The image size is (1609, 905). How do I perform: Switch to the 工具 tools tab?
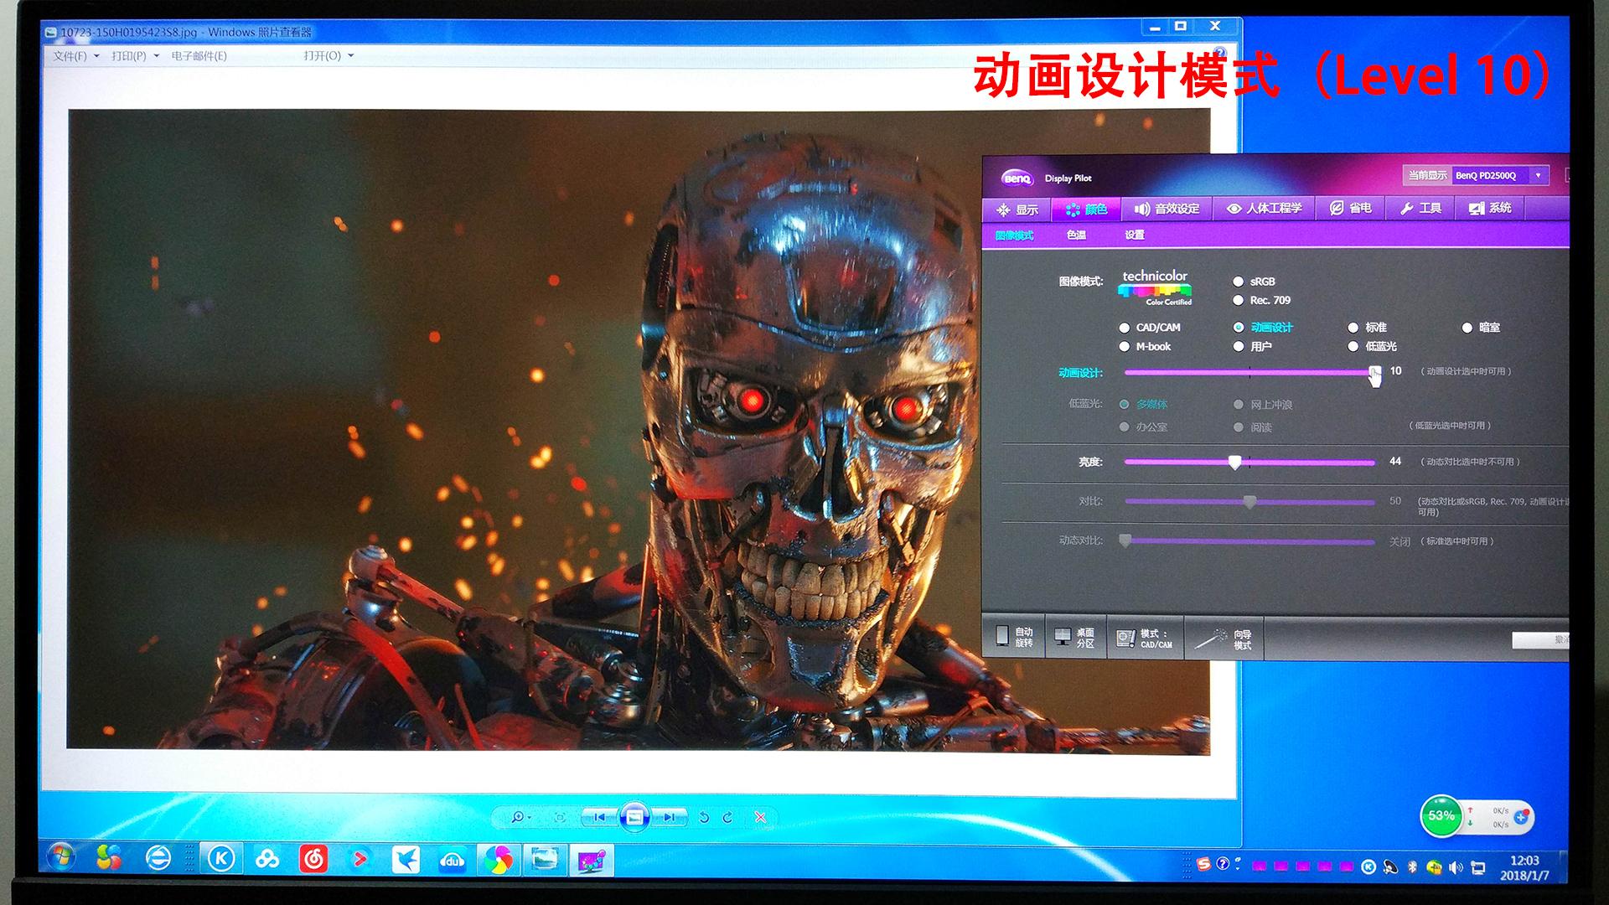(1420, 208)
